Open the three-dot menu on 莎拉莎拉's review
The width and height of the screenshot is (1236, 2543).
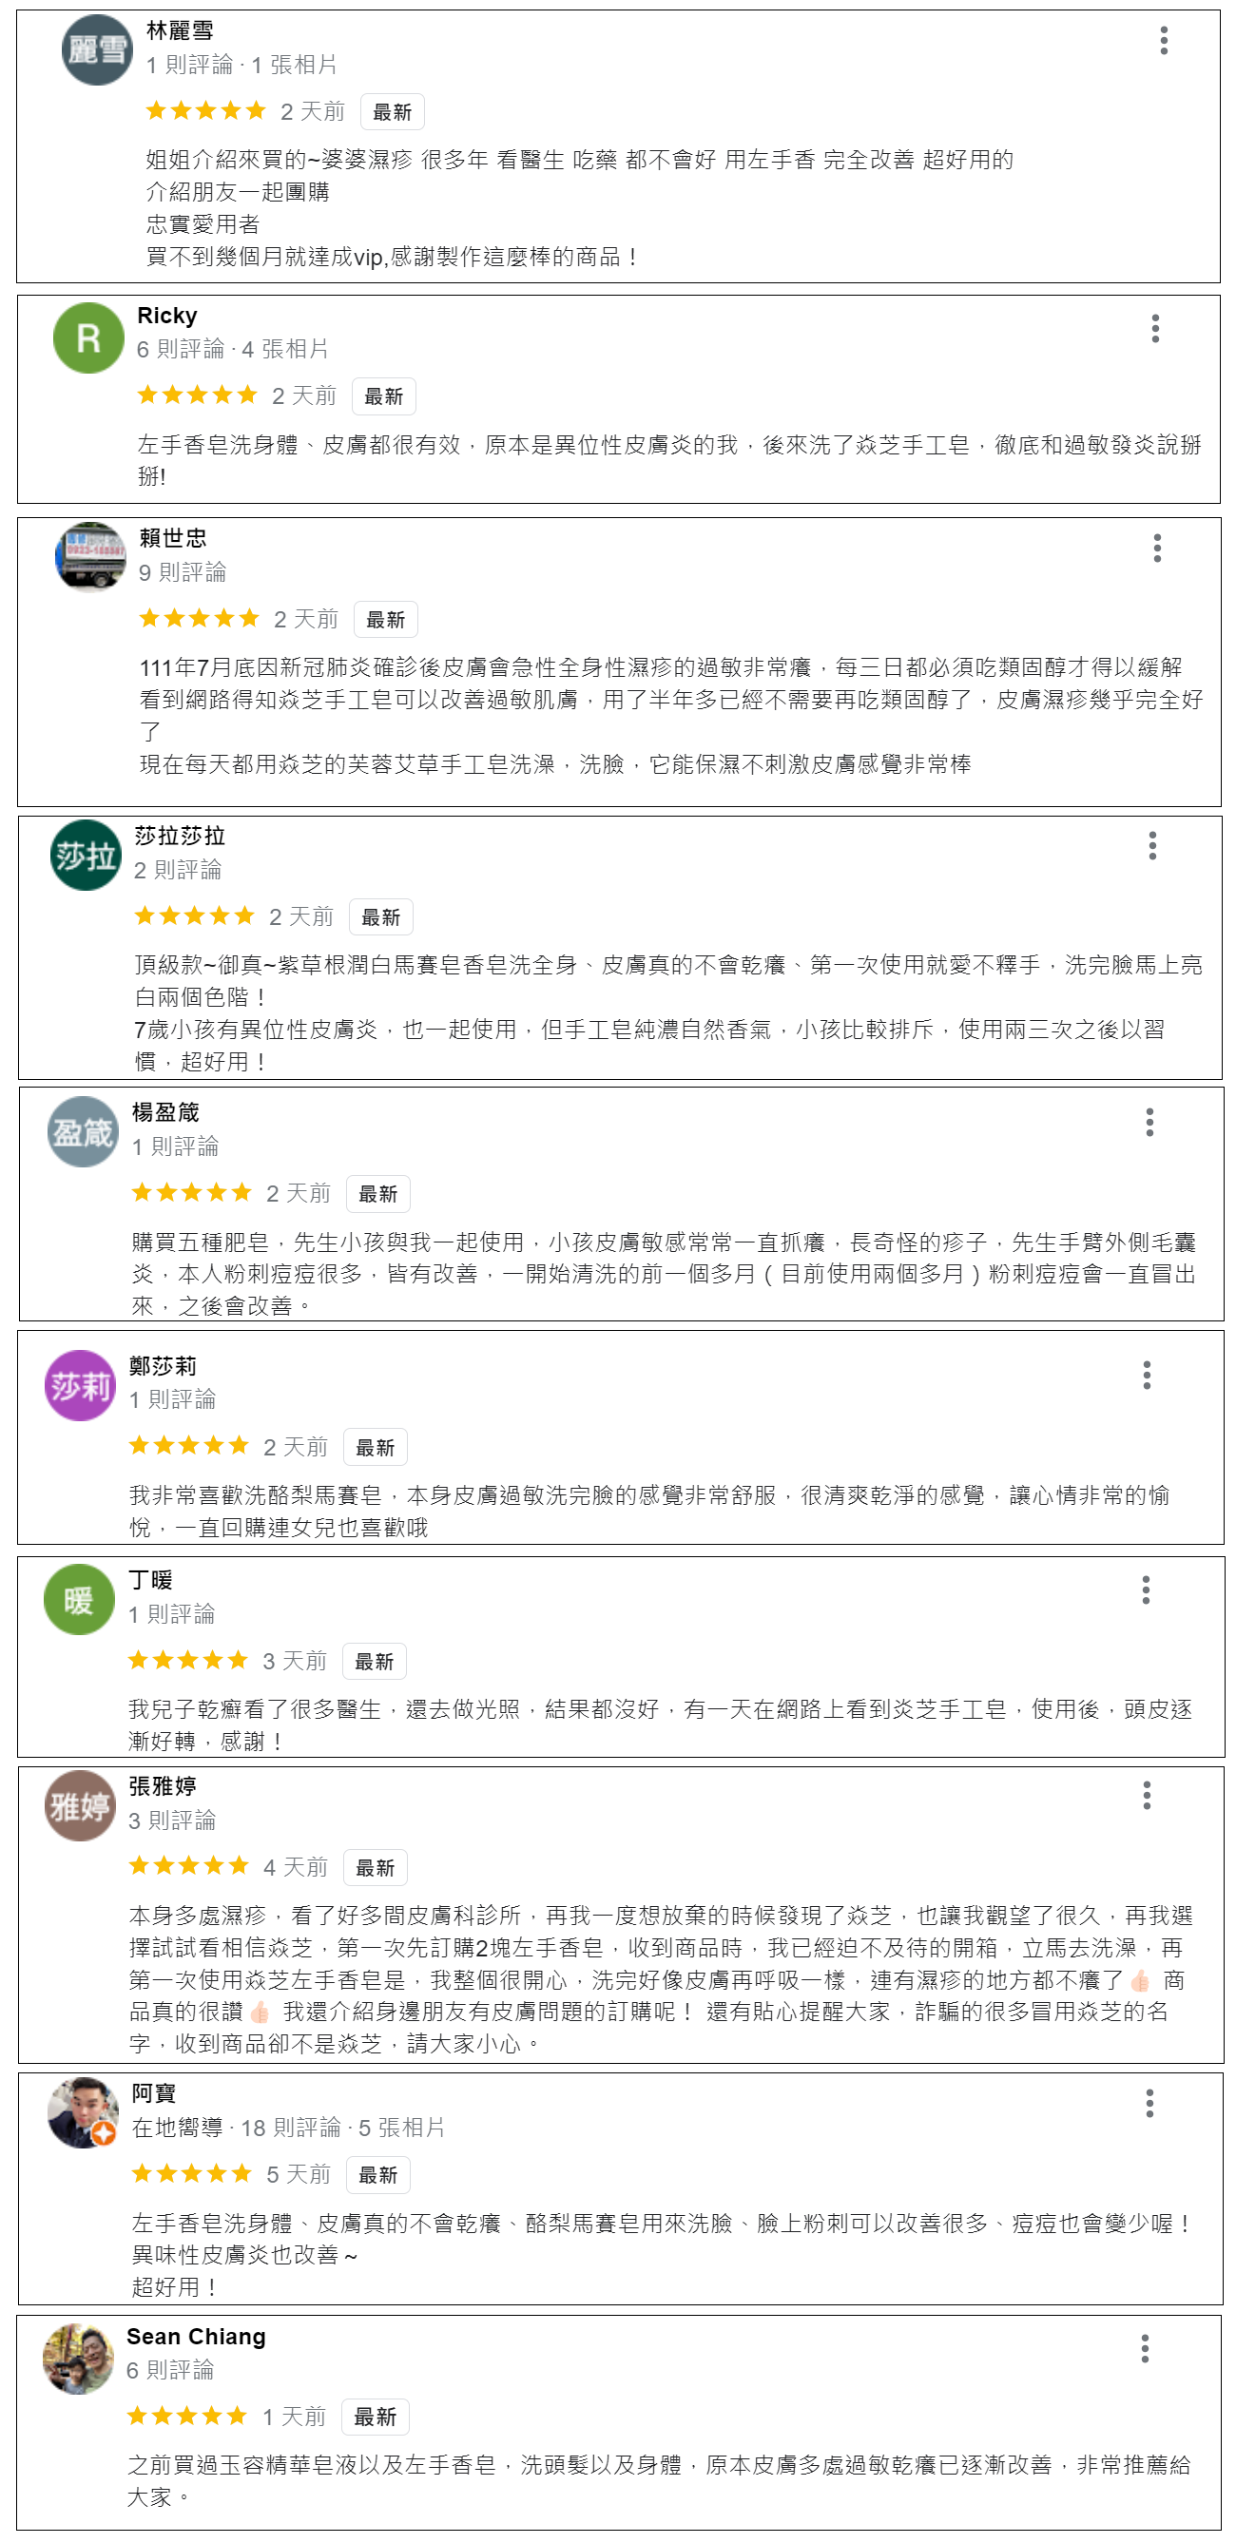1152,845
